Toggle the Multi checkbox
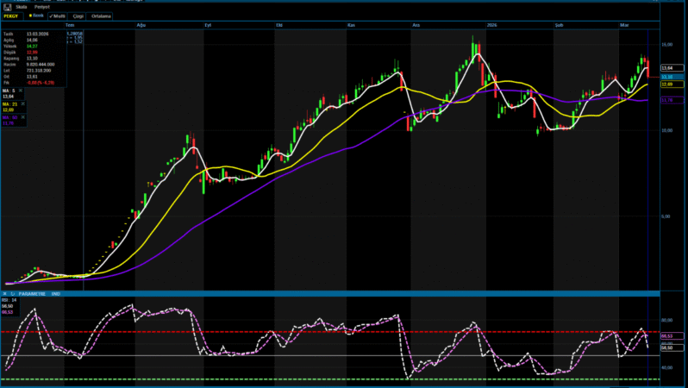 pyautogui.click(x=58, y=16)
